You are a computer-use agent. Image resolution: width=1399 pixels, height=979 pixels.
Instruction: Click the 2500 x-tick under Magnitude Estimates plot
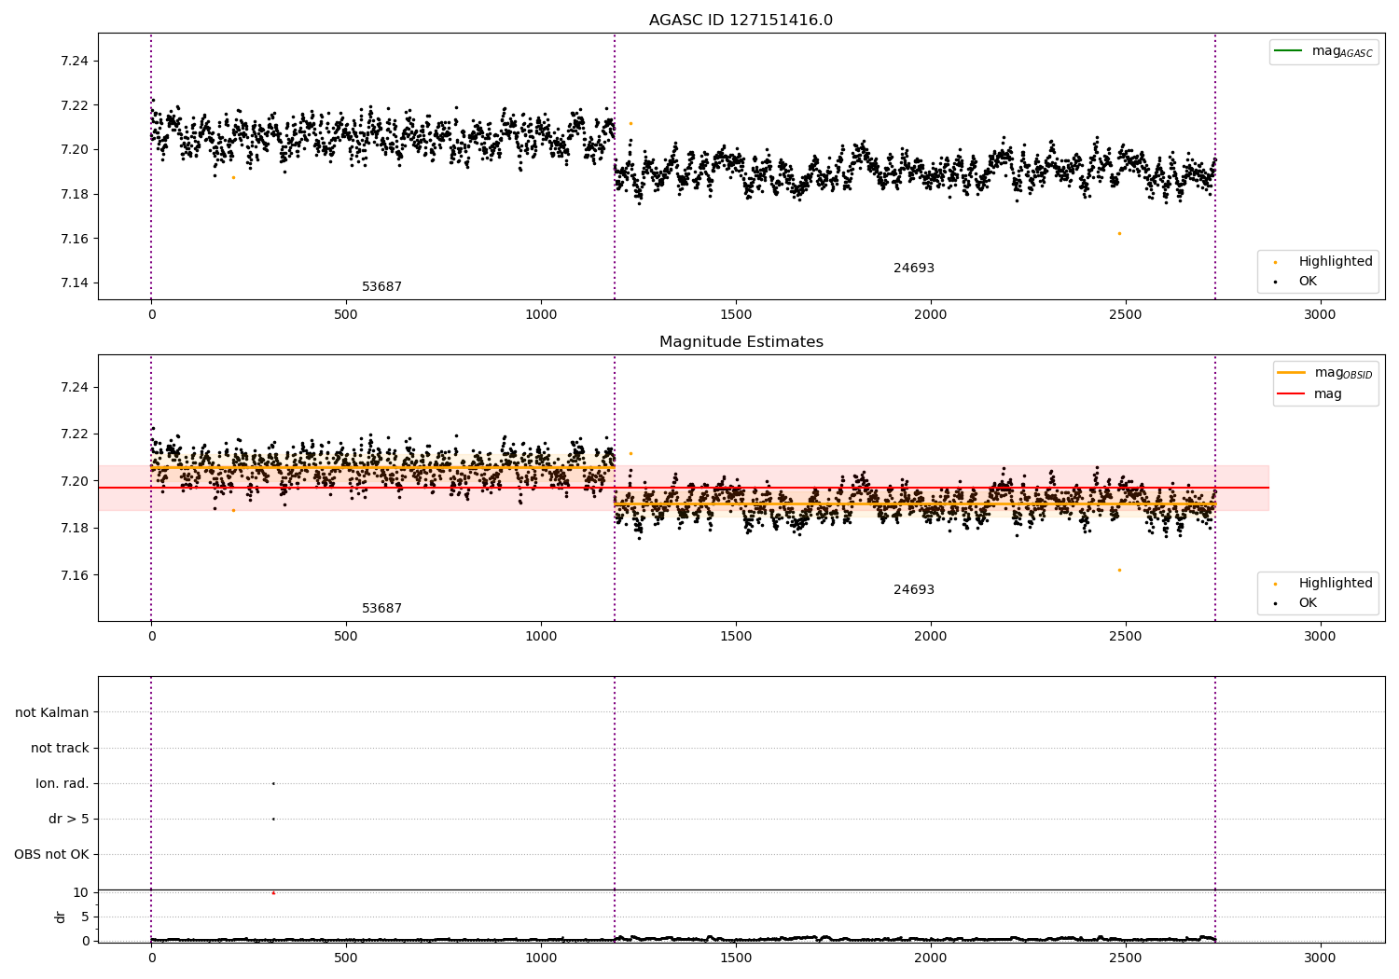click(x=1125, y=637)
